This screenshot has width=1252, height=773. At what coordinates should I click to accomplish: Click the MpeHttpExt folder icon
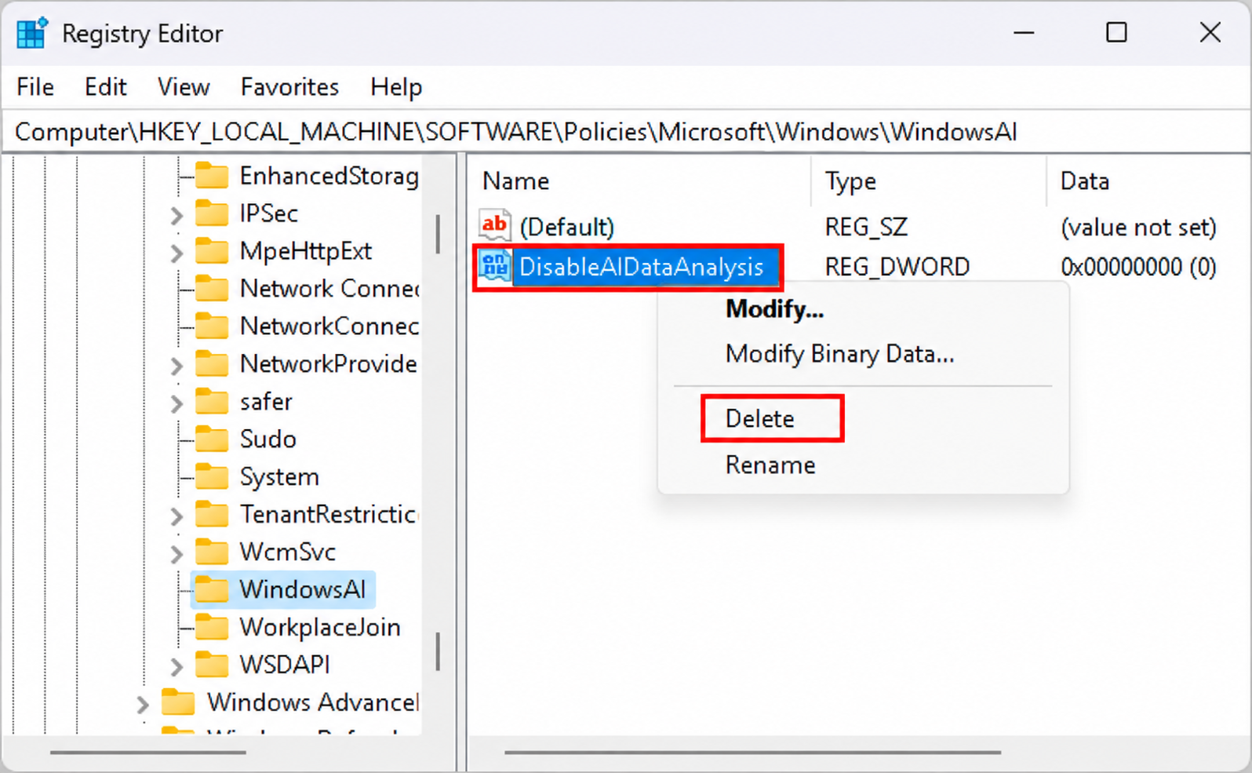(x=212, y=251)
